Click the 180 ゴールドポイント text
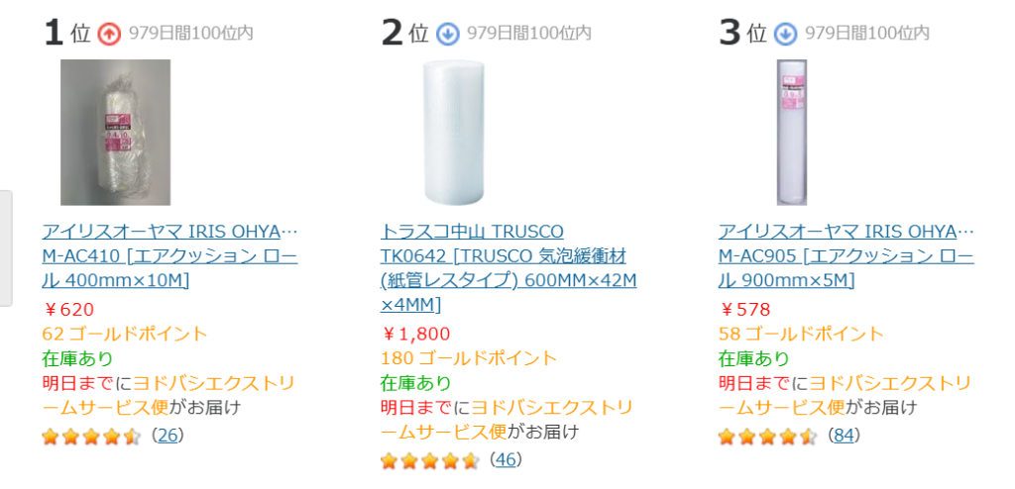This screenshot has width=1015, height=489. coord(469,358)
